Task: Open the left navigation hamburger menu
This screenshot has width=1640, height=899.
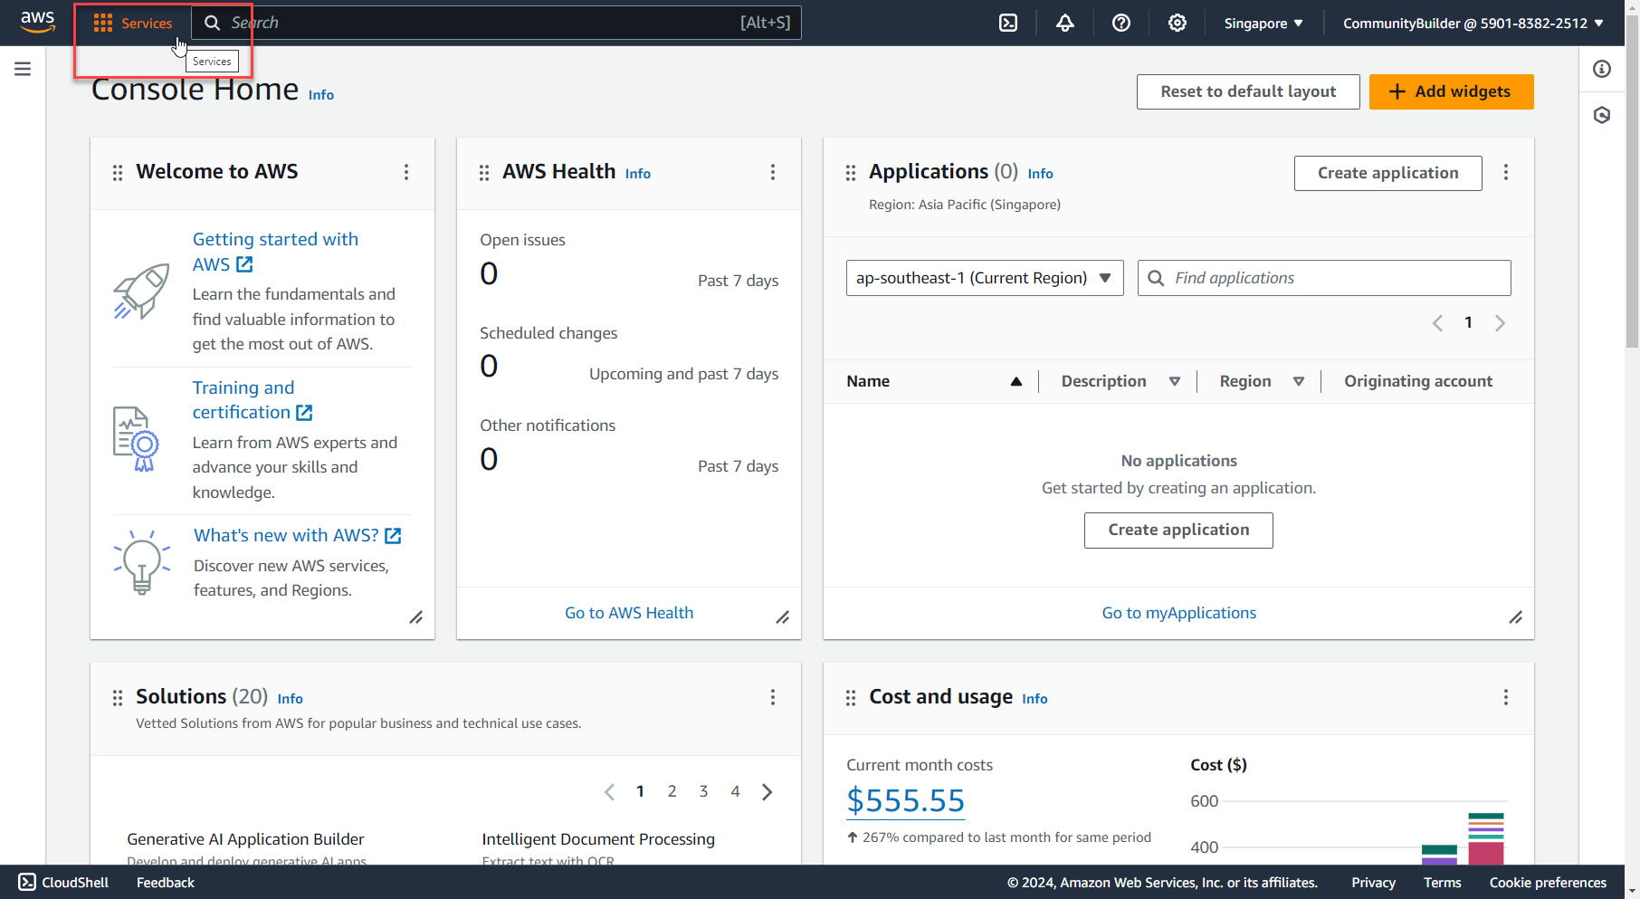Action: point(23,69)
